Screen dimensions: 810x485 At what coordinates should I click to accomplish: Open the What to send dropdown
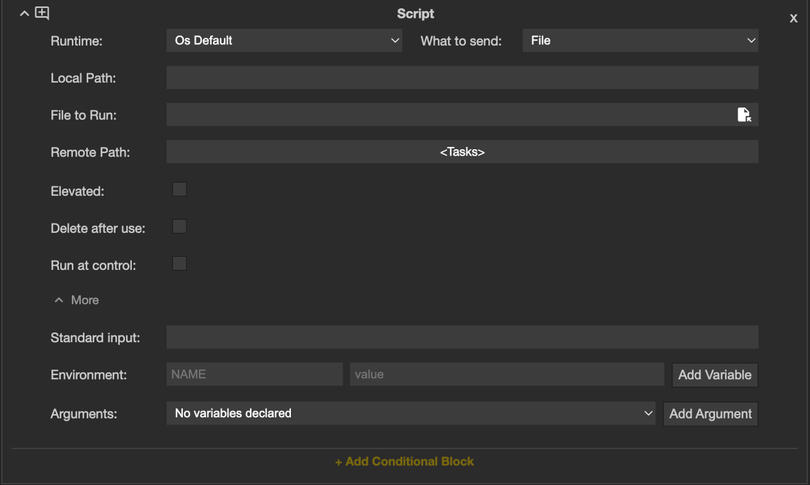[x=640, y=40]
